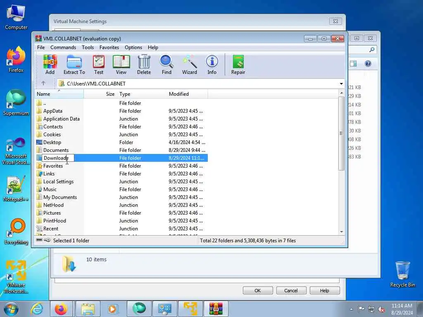Click the taskbar clock showing 11:14 AM
Viewport: 423px width, 317px height.
coord(402,309)
